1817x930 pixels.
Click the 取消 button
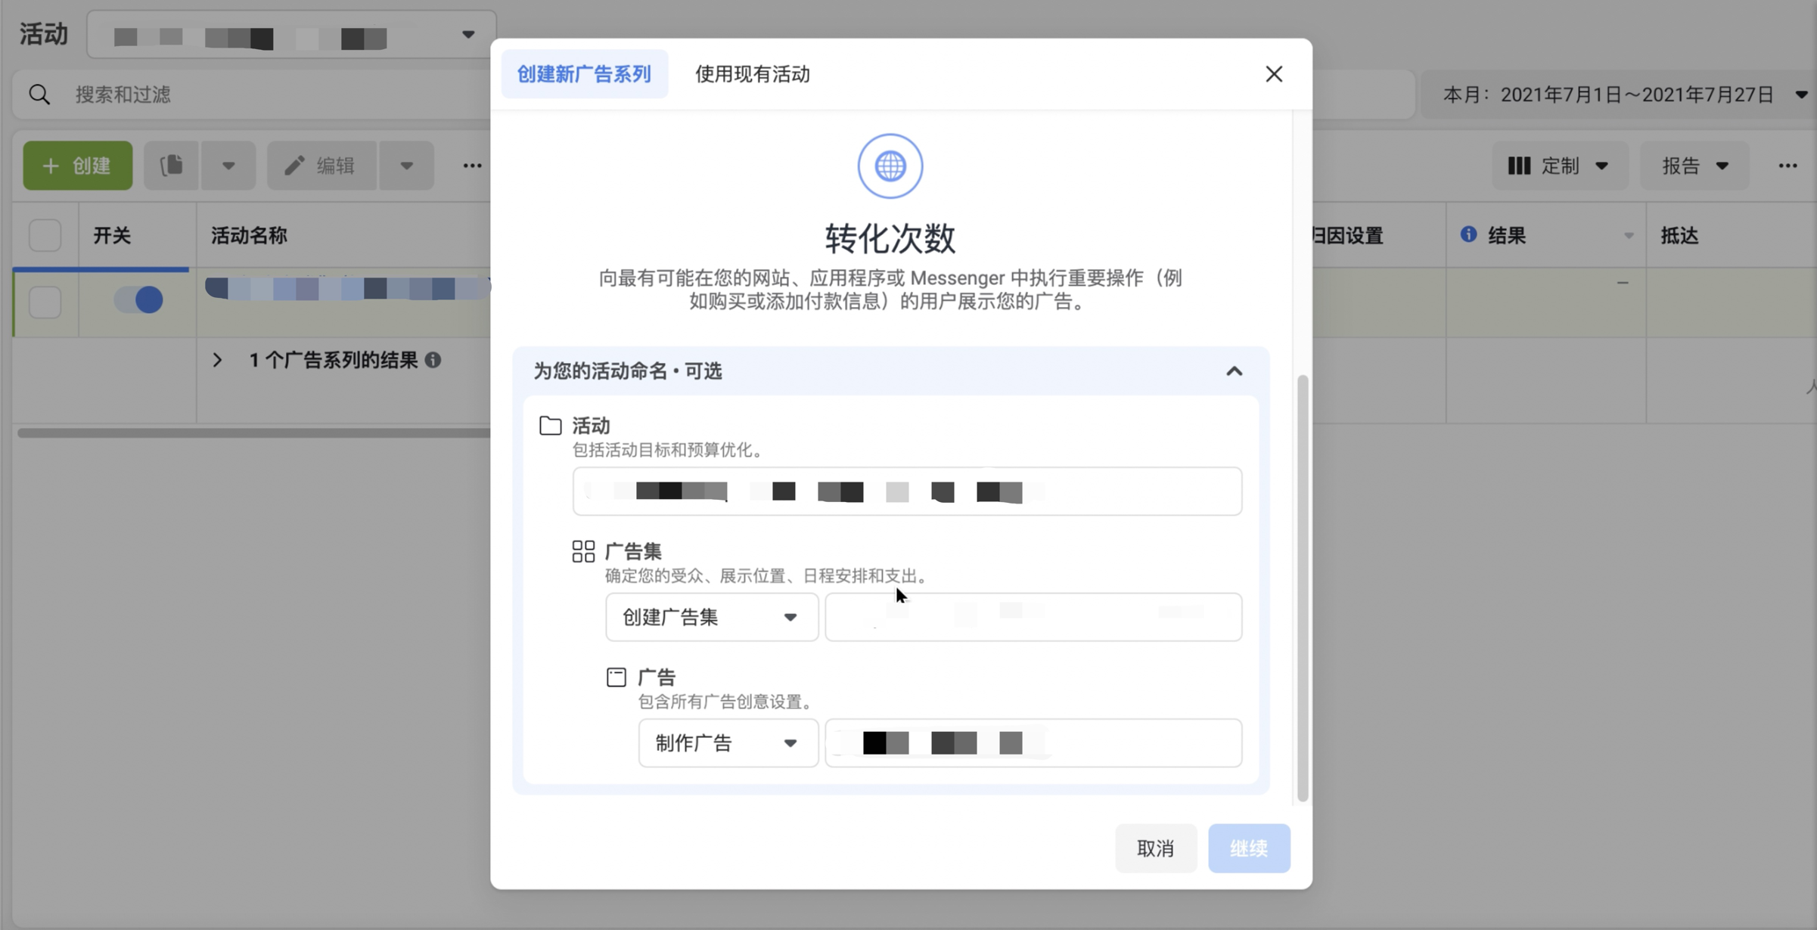1155,848
